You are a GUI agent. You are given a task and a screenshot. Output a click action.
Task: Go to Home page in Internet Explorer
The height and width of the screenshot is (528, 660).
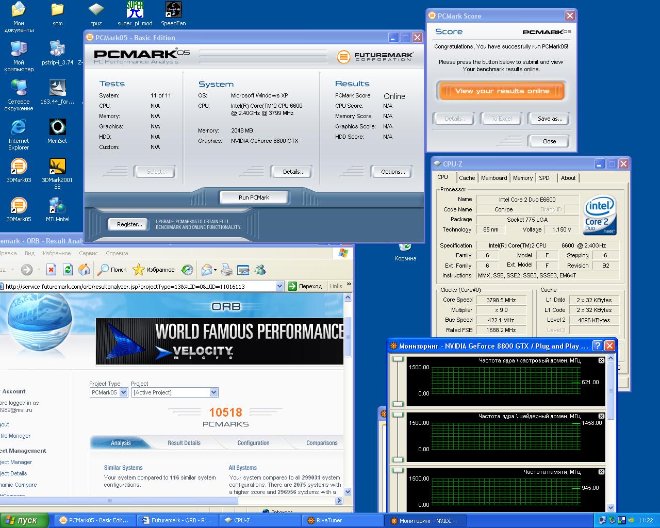coord(84,270)
